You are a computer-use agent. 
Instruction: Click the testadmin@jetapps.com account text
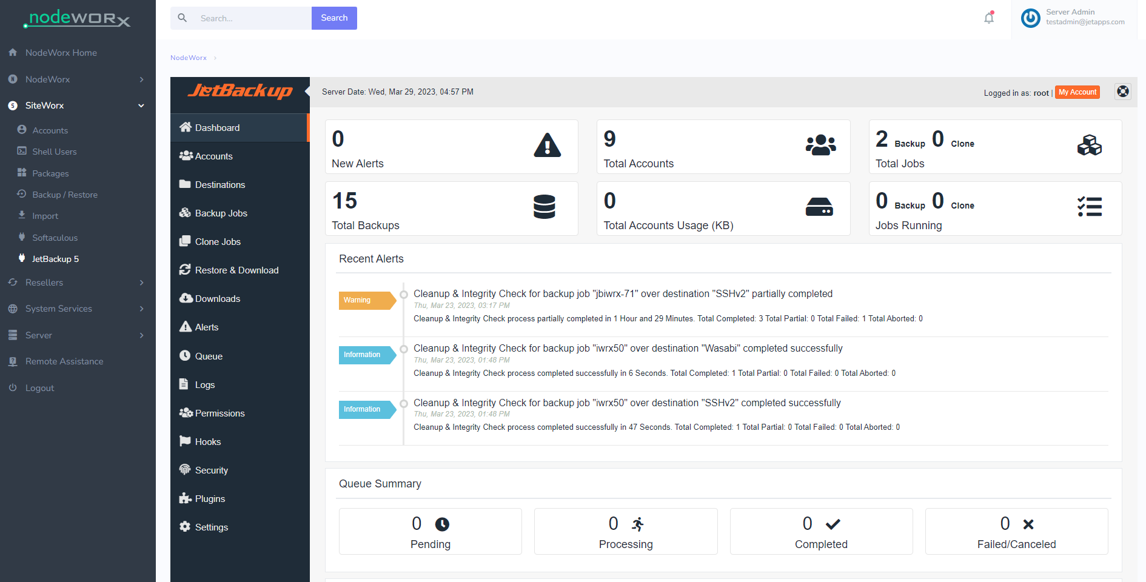[x=1085, y=22]
